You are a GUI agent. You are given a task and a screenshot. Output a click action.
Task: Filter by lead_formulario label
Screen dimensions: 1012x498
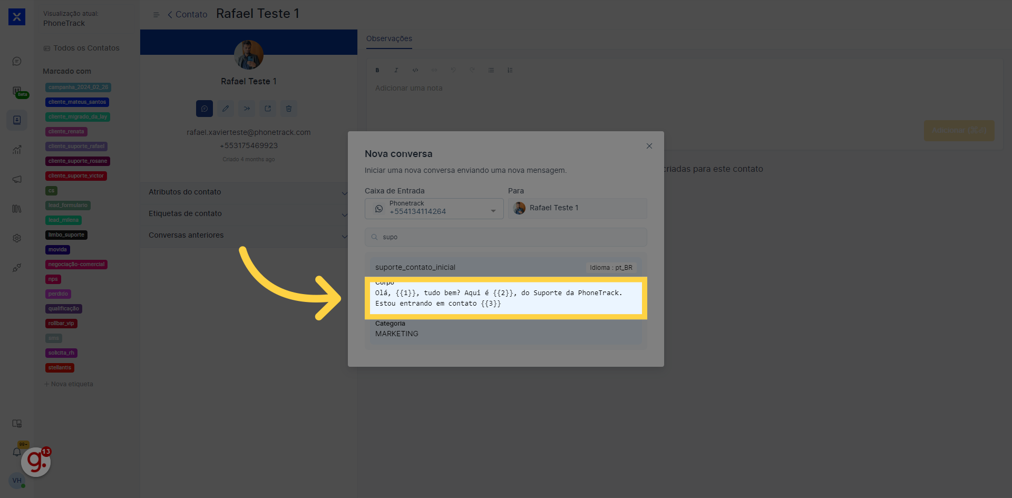point(68,206)
